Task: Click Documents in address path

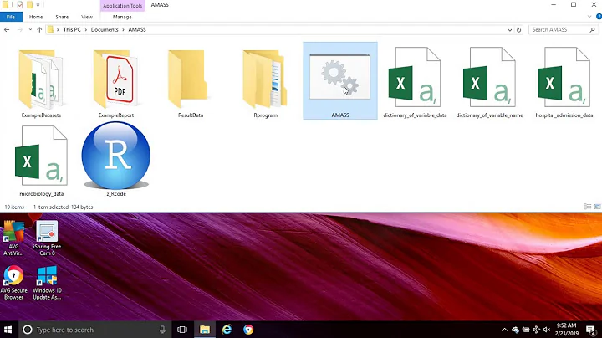Action: tap(105, 29)
